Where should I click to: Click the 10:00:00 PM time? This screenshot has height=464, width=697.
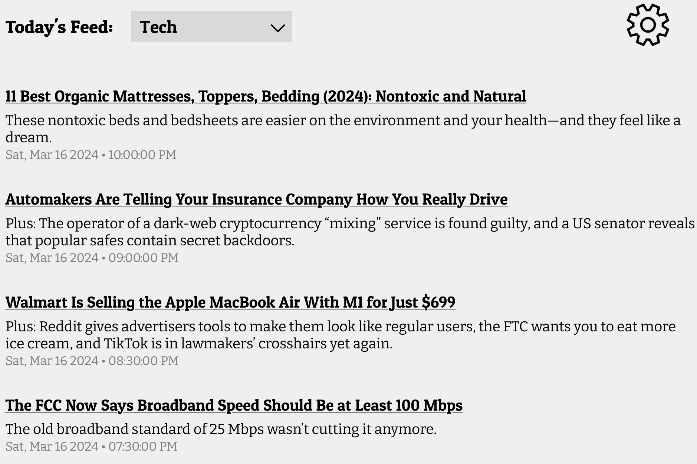(142, 155)
